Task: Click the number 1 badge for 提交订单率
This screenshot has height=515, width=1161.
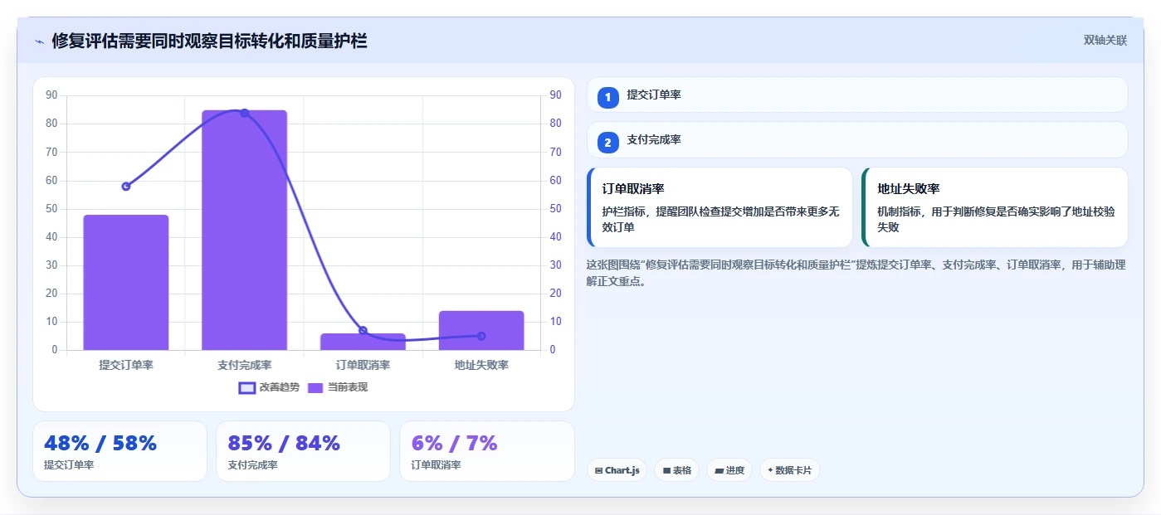Action: (607, 97)
